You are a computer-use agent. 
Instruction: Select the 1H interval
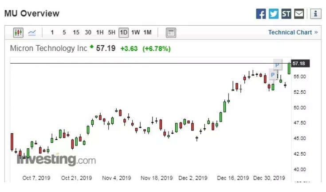pyautogui.click(x=100, y=33)
